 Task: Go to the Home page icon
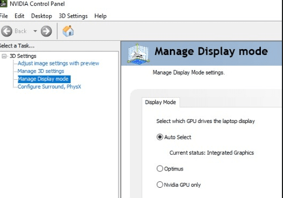click(68, 31)
